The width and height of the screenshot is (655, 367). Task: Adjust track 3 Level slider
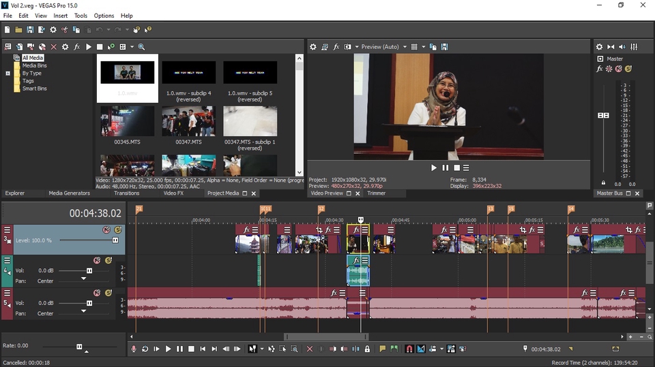(x=115, y=240)
